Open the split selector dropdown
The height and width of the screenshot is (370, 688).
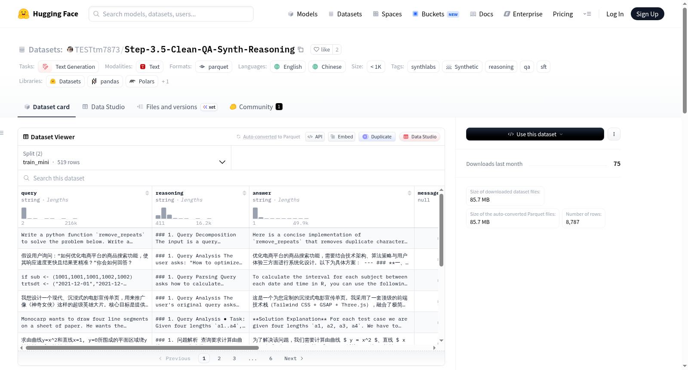[x=124, y=158]
